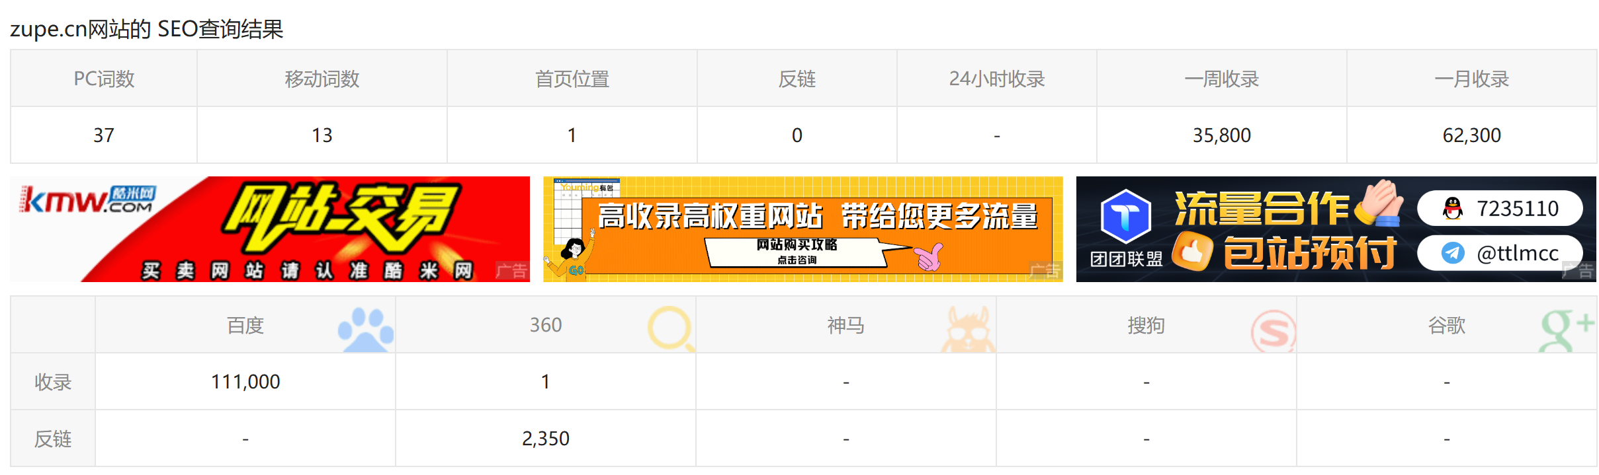Click the 一月收录 column header
Image resolution: width=1599 pixels, height=475 pixels.
tap(1472, 79)
